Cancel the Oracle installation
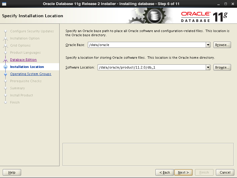 pos(225,172)
